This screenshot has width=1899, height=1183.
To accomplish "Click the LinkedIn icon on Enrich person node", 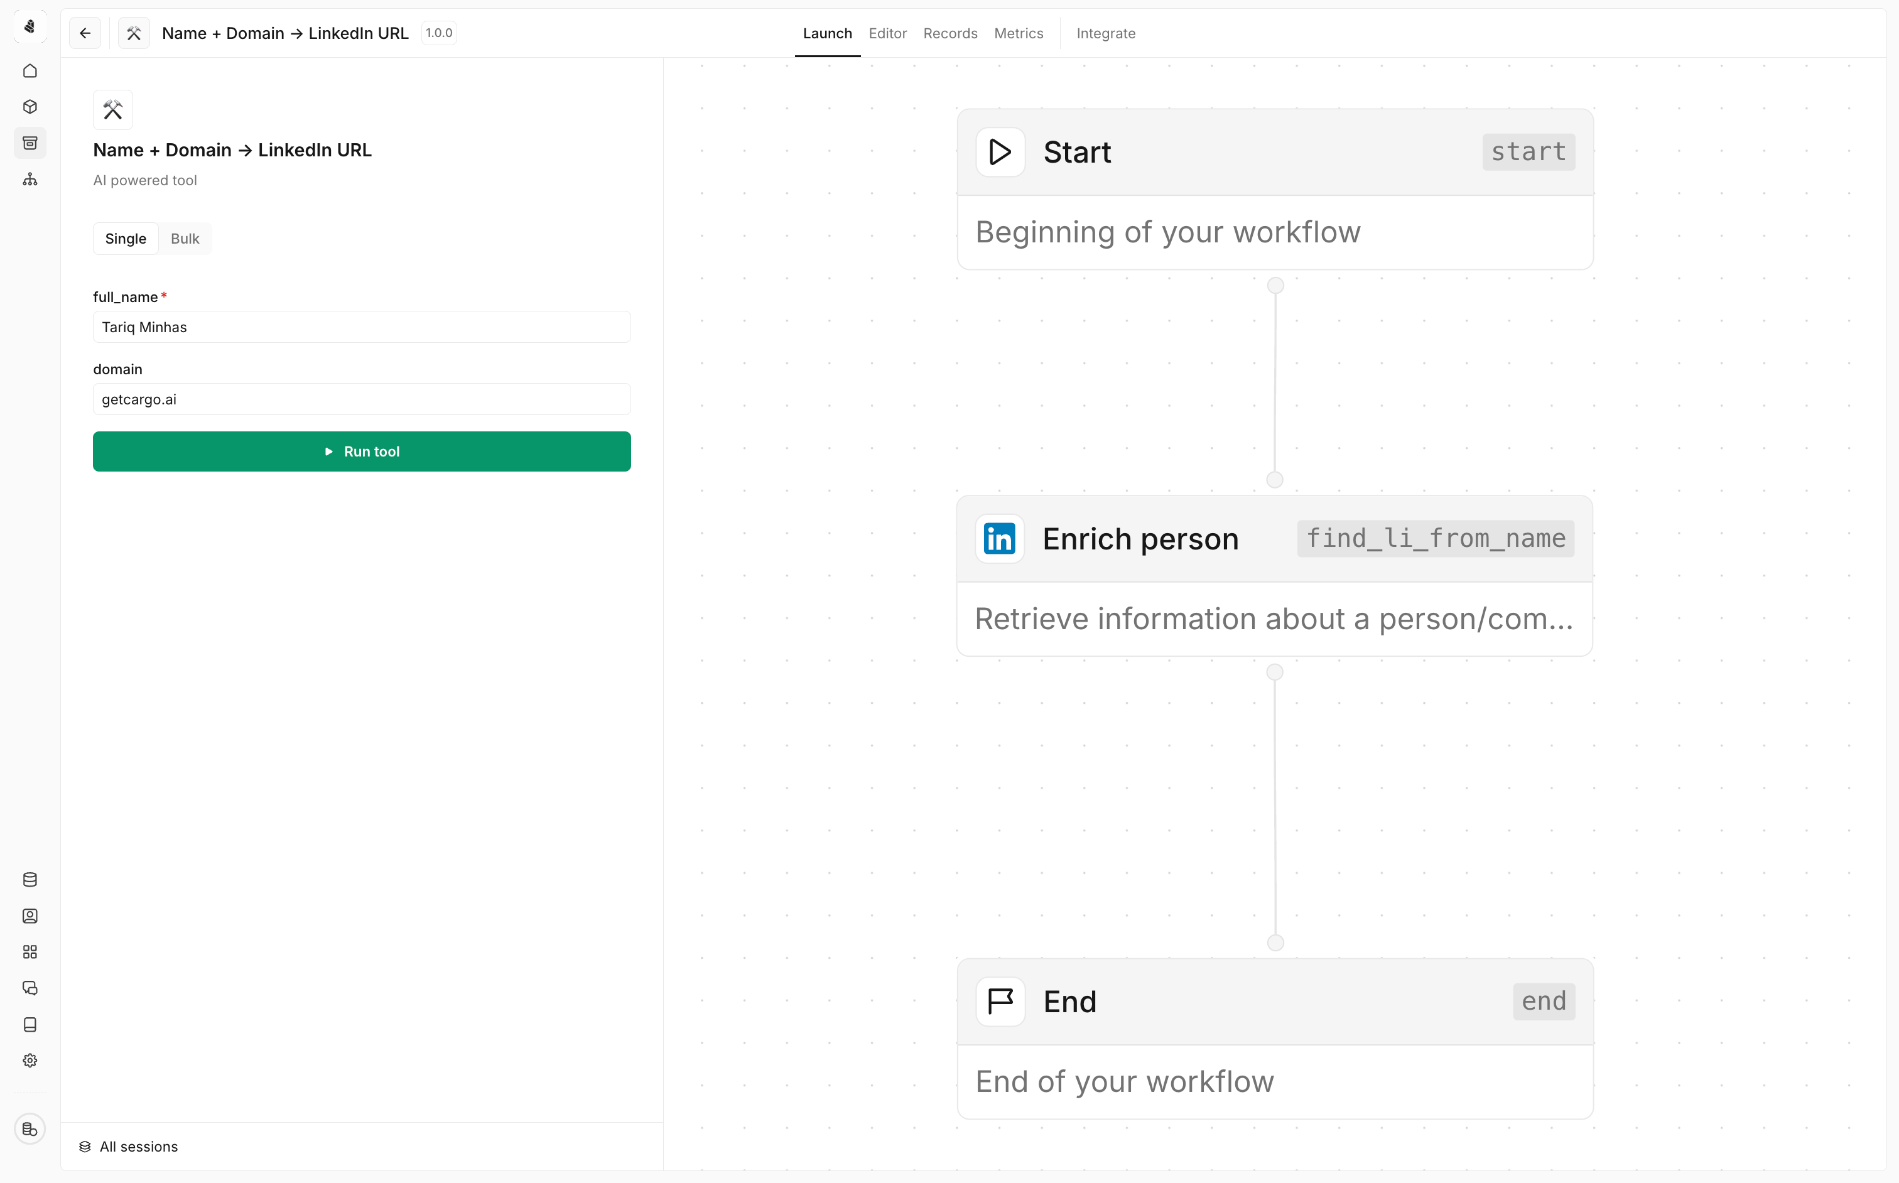I will click(999, 538).
